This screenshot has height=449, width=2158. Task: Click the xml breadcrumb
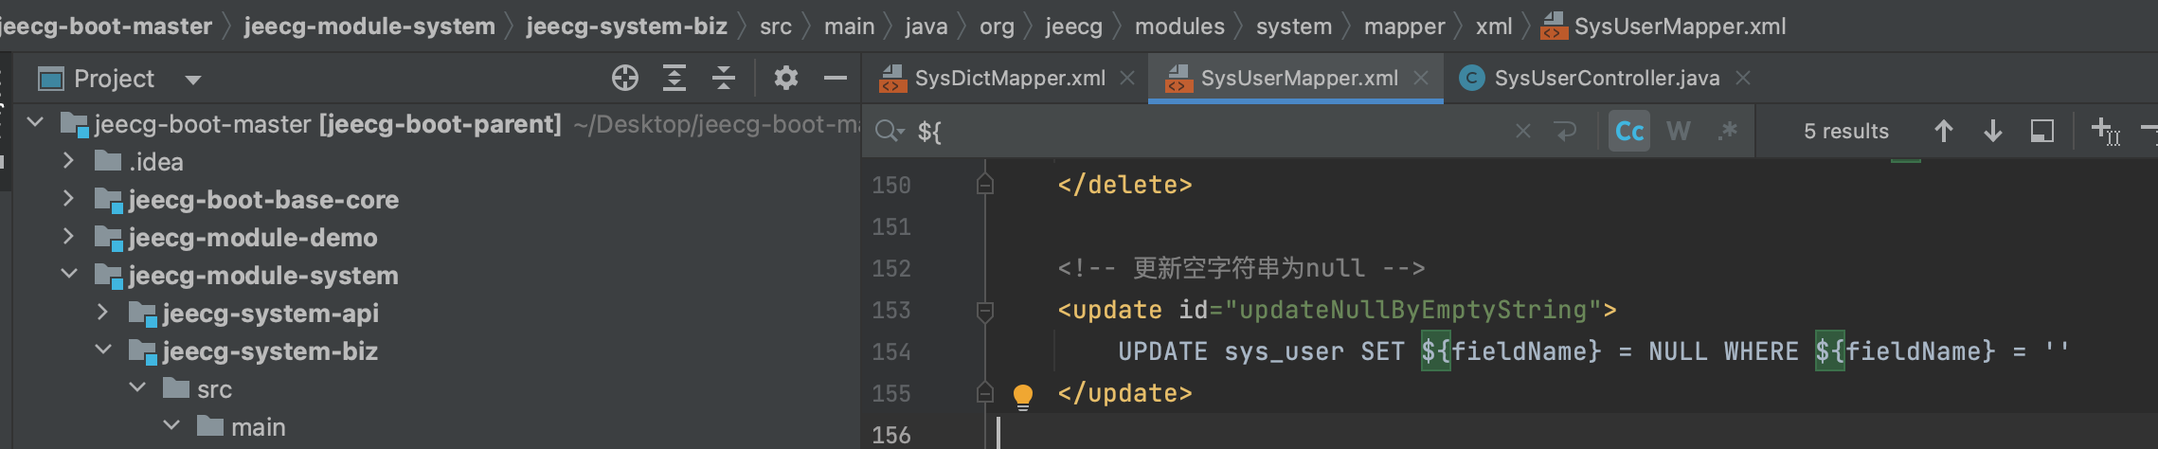[1494, 26]
